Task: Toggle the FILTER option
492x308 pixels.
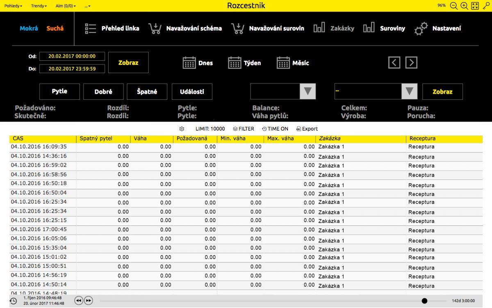Action: pyautogui.click(x=243, y=129)
